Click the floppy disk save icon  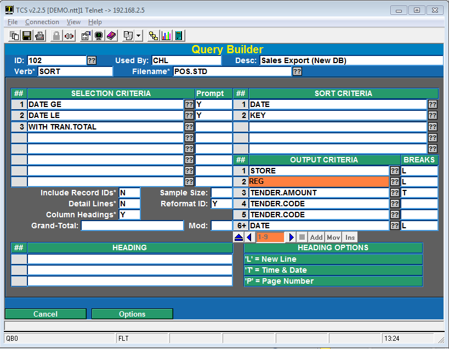27,36
